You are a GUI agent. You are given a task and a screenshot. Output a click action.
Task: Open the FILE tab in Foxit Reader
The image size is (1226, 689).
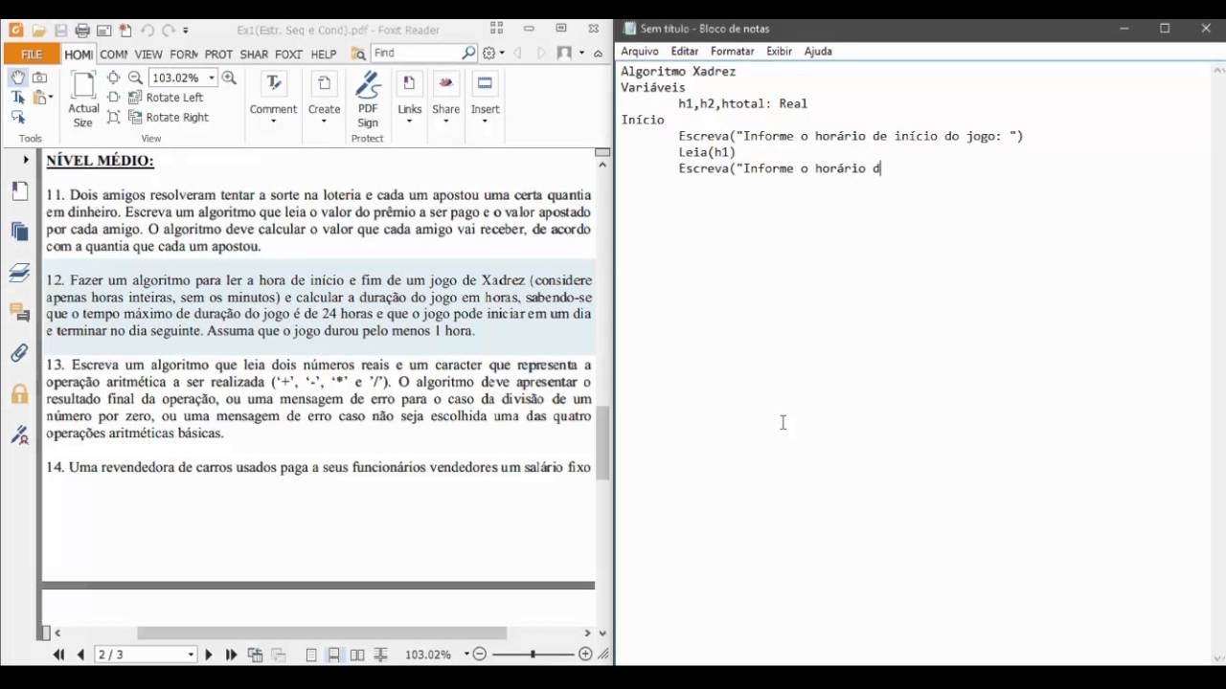tap(32, 55)
